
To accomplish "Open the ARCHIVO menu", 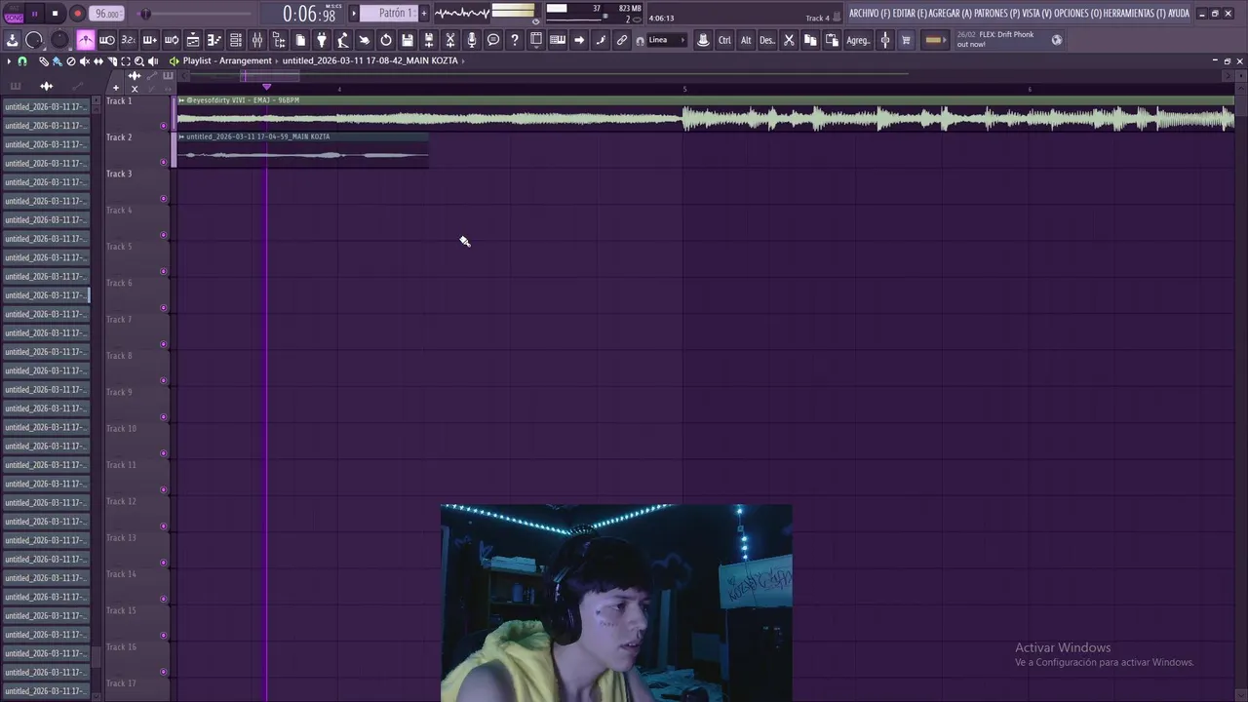I will 870,14.
